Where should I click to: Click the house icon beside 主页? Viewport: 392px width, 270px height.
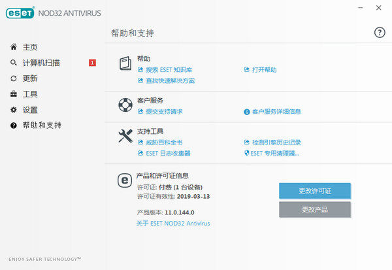coord(14,47)
